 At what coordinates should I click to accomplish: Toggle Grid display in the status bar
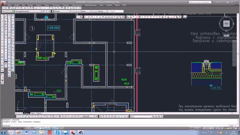click(x=32, y=128)
